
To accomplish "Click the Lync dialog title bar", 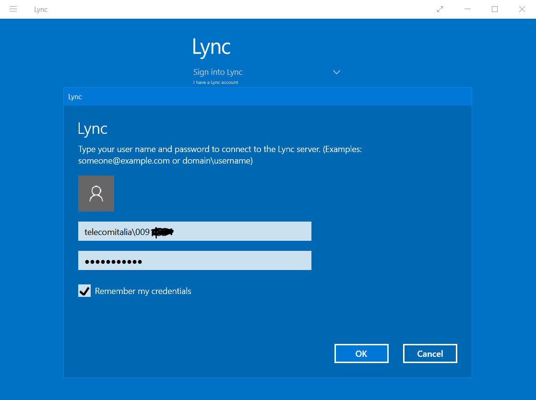I will [x=267, y=96].
